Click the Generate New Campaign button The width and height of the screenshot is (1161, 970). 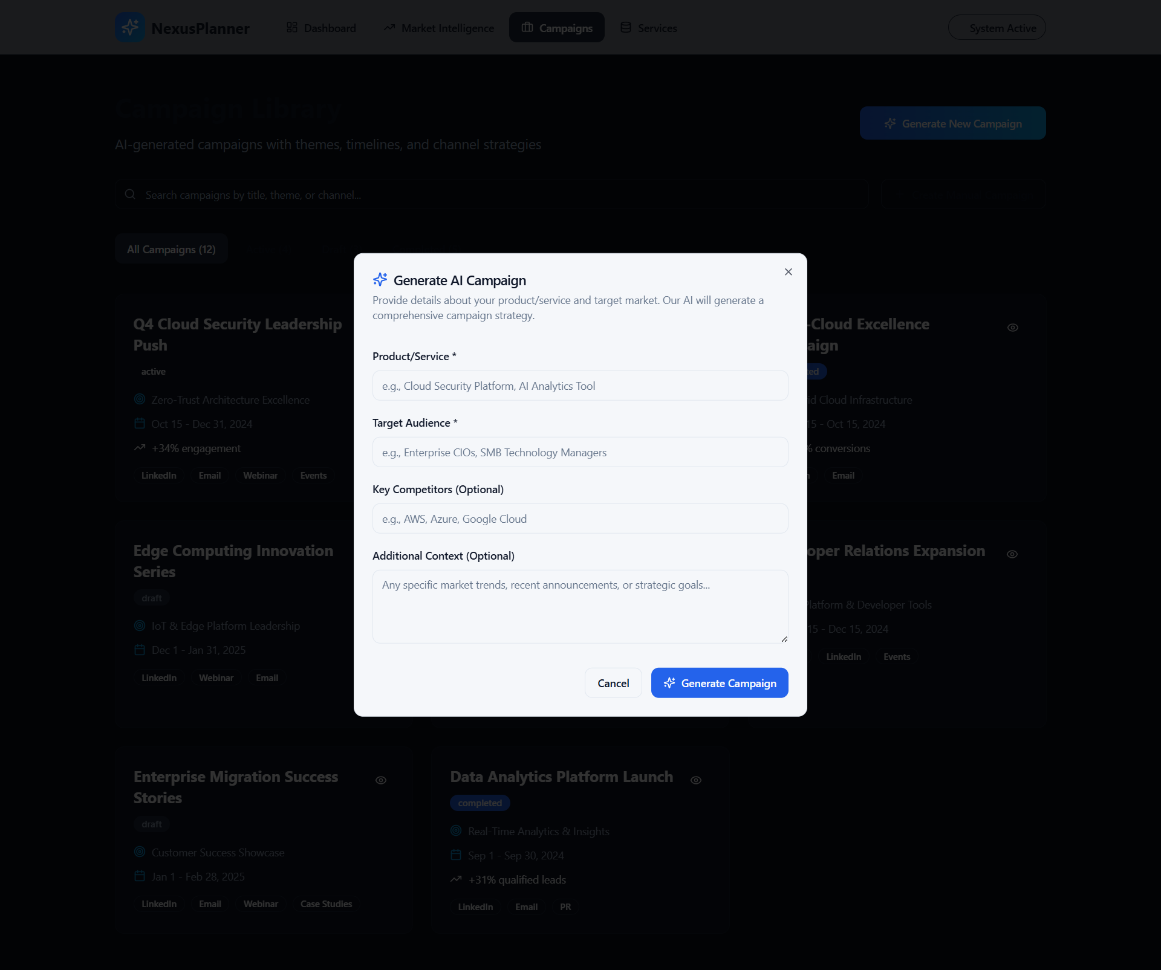coord(952,123)
